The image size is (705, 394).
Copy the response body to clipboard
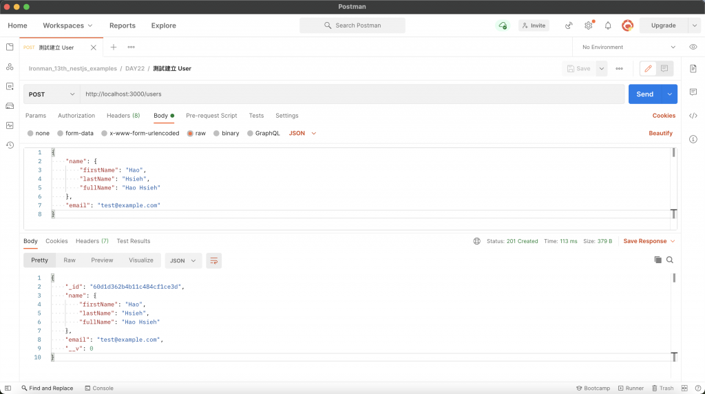[x=657, y=260]
